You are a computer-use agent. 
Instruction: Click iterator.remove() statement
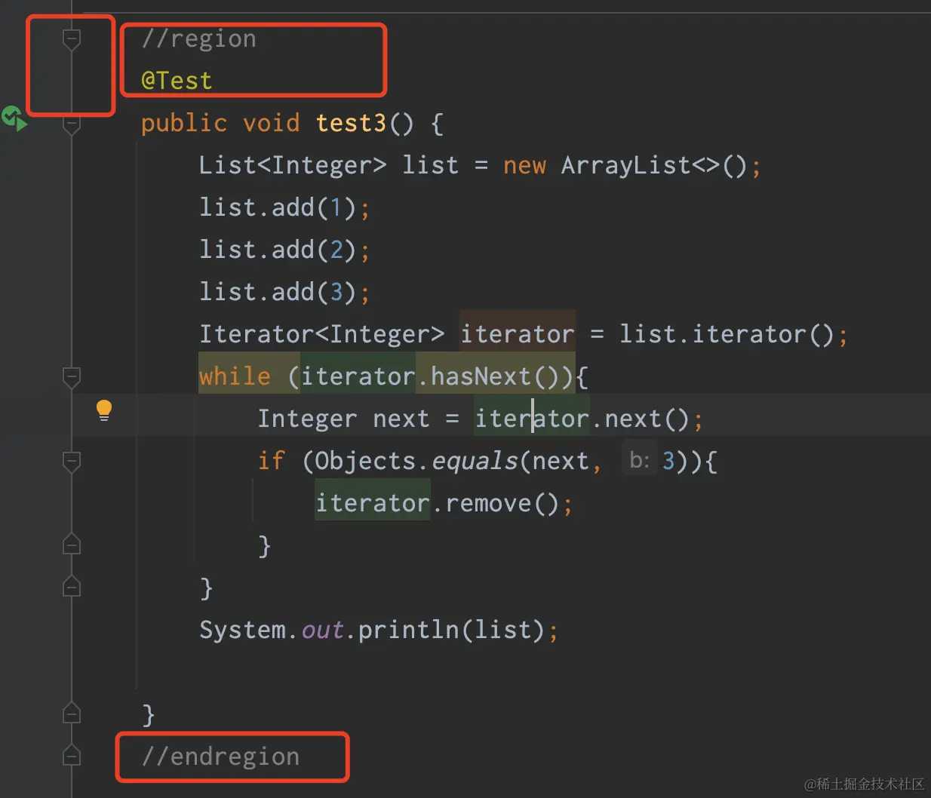(444, 503)
